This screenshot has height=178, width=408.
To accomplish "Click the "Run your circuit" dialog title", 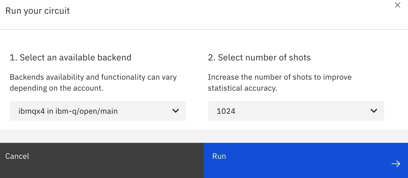I will [x=38, y=11].
